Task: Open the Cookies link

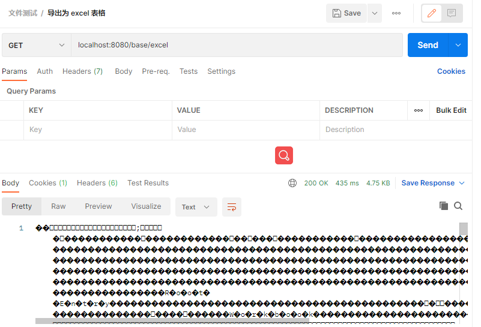Action: (451, 71)
